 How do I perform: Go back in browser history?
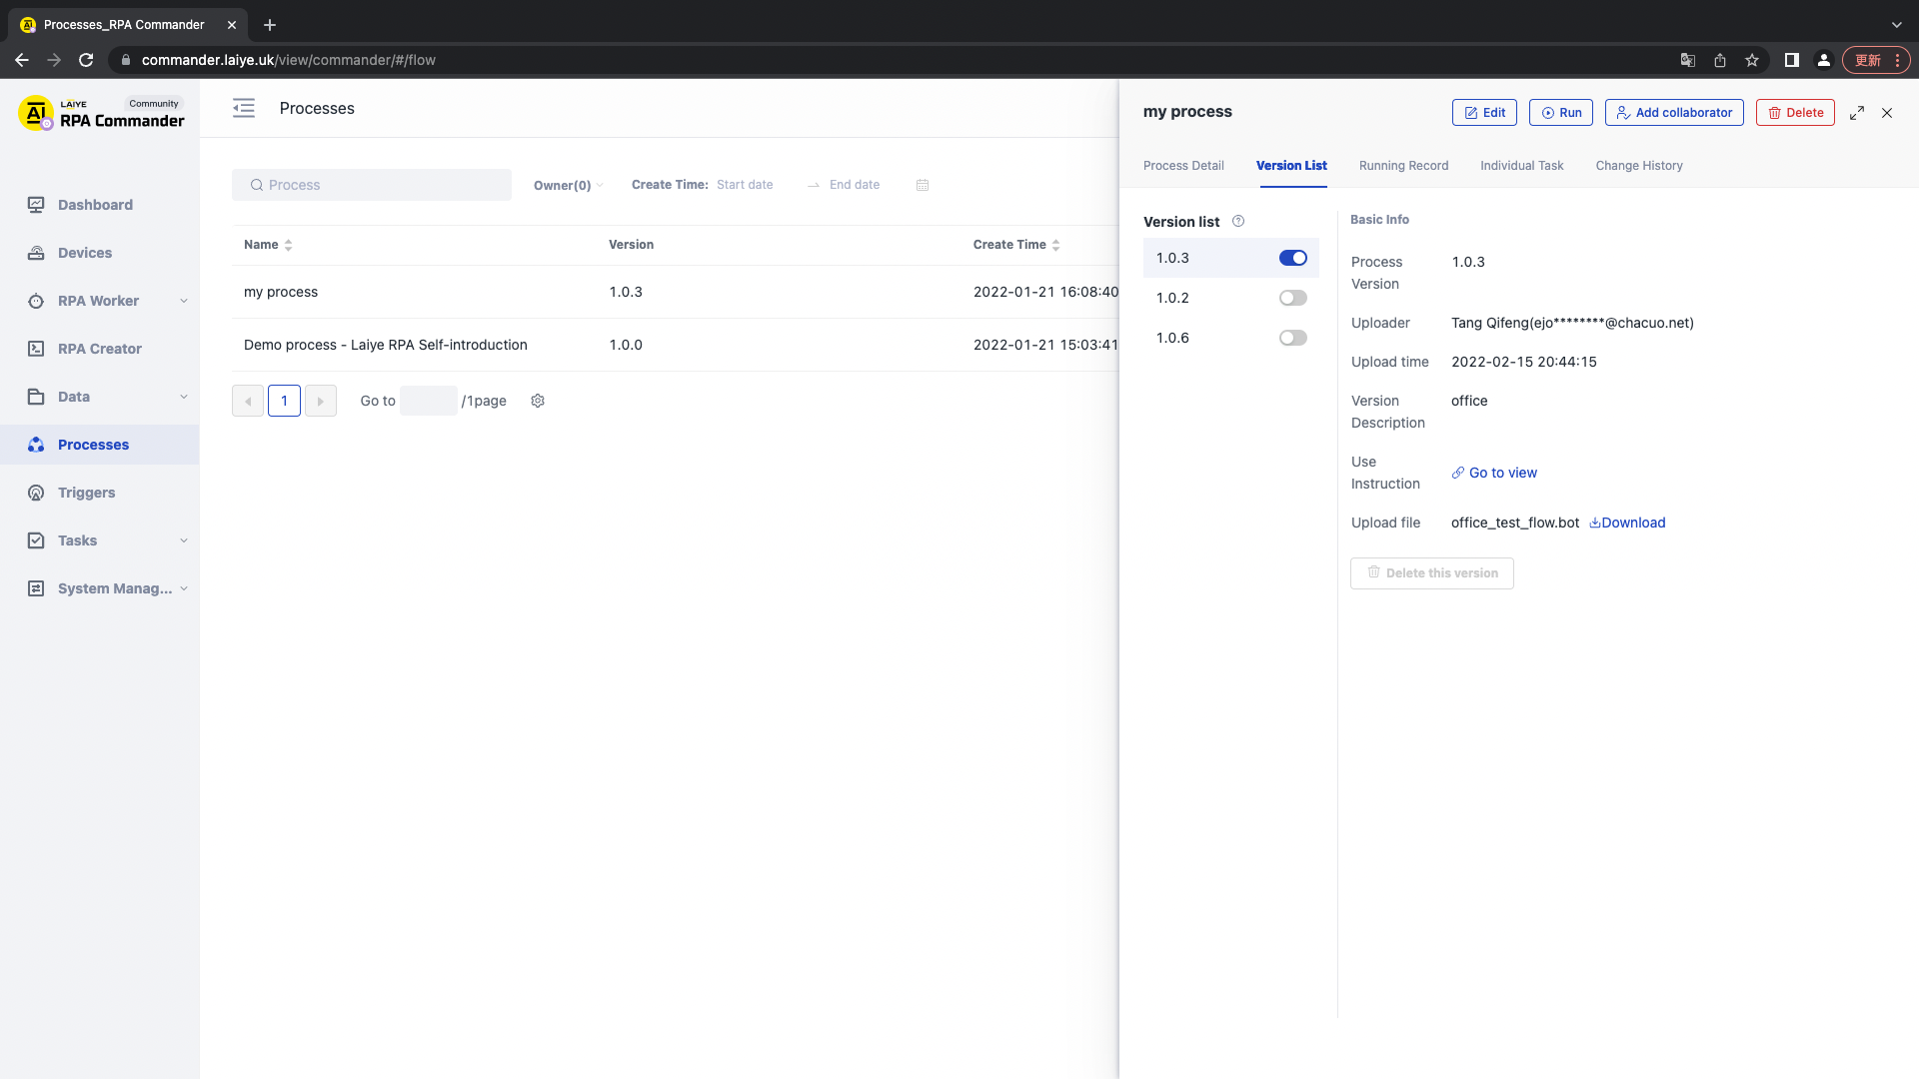coord(22,60)
